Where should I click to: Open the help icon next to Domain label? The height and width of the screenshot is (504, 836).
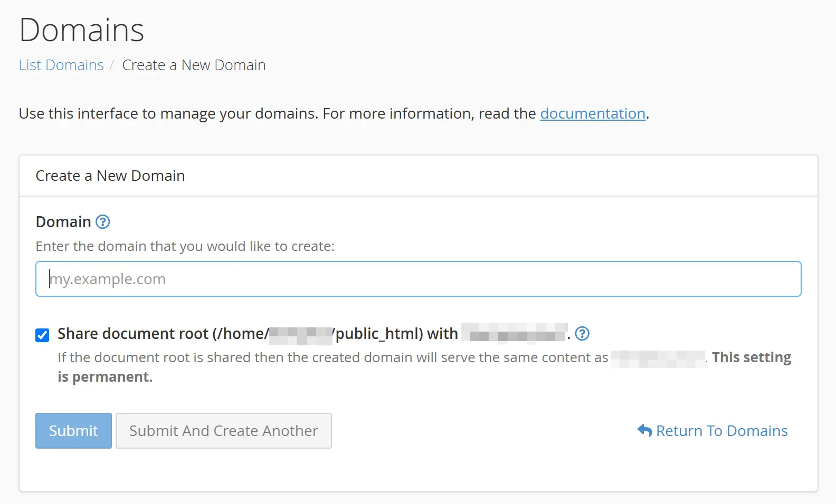click(x=102, y=222)
